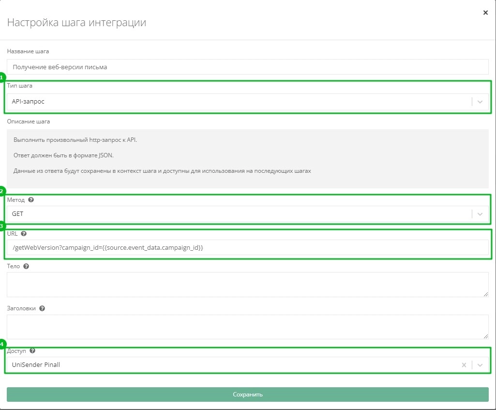Open the step type field showing API-запрос
The height and width of the screenshot is (410, 496).
click(237, 102)
